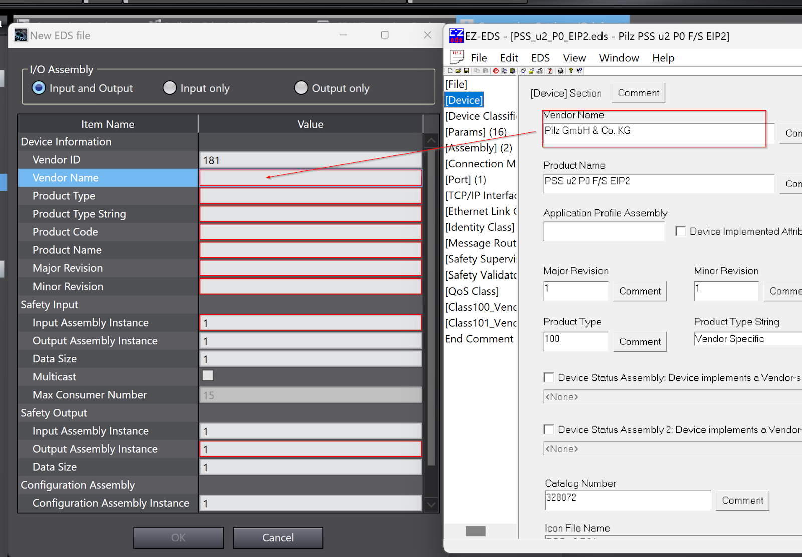Click the Product Type value field in New EDS file
The height and width of the screenshot is (557, 802).
coord(311,196)
